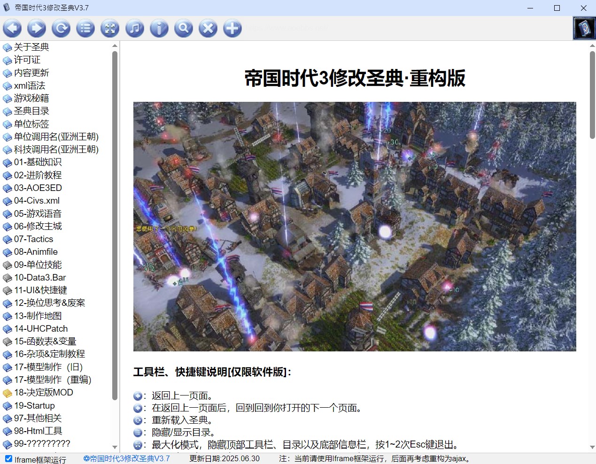Enter maximize mode with the fullscreen icon
This screenshot has height=464, width=596.
click(110, 29)
